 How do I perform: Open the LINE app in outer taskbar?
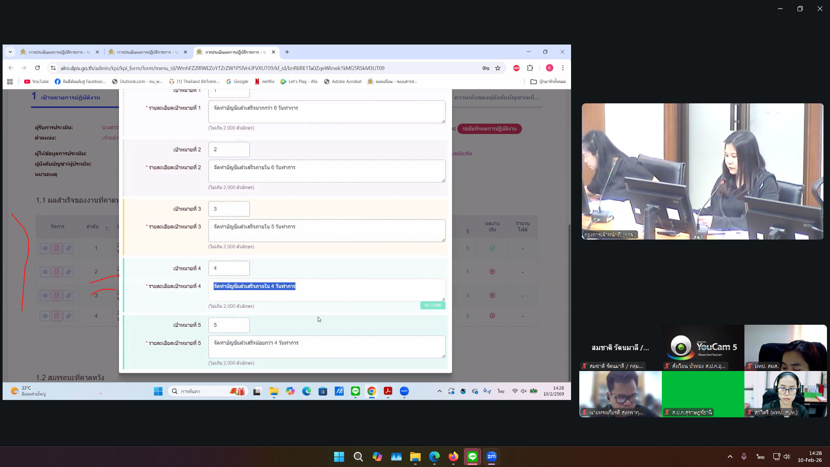(472, 457)
